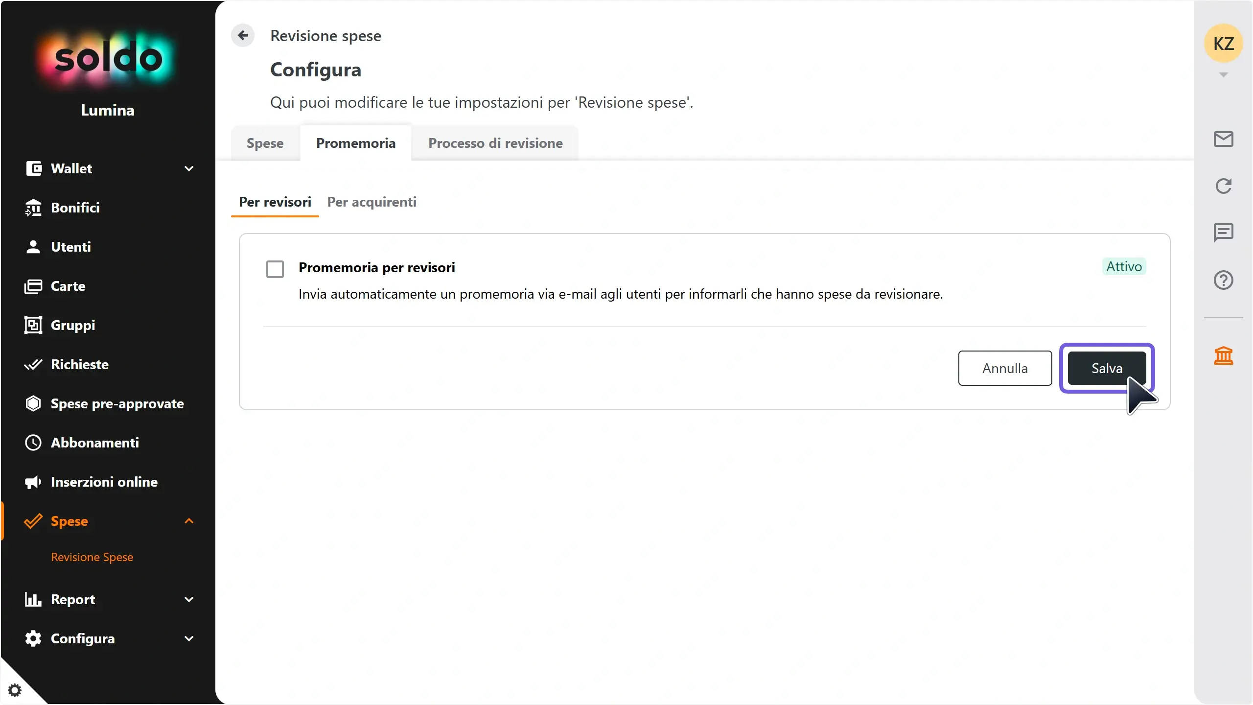Expand the Wallet menu chevron
Screen dimensions: 1253x705
point(189,168)
